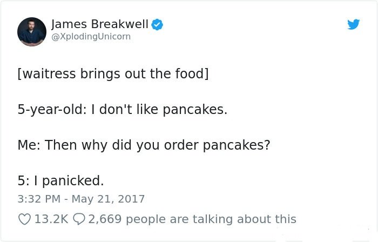
Task: Click the '2,669' reply count number
Action: click(x=105, y=219)
